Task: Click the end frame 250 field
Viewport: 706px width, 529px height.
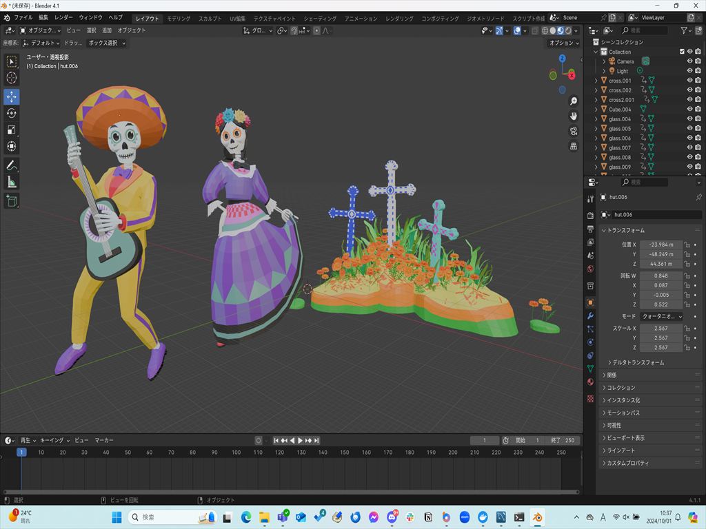Action: pyautogui.click(x=563, y=441)
